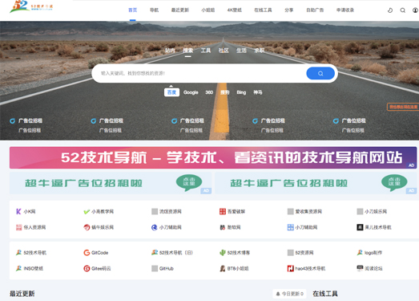Switch to the 搜索 search tab
This screenshot has width=419, height=301.
click(187, 51)
